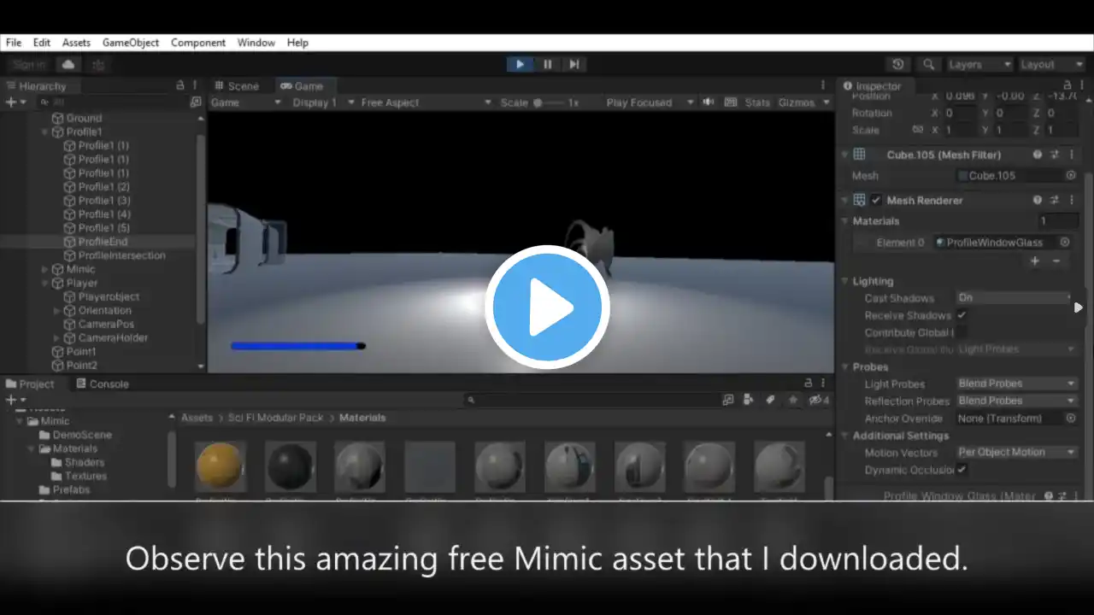Viewport: 1094px width, 615px height.
Task: Adjust the Game view Scale slider
Action: (550, 102)
